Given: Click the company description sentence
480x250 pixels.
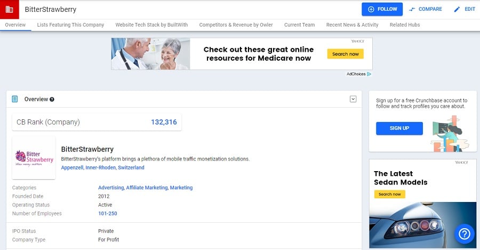Looking at the screenshot, I should 155,159.
